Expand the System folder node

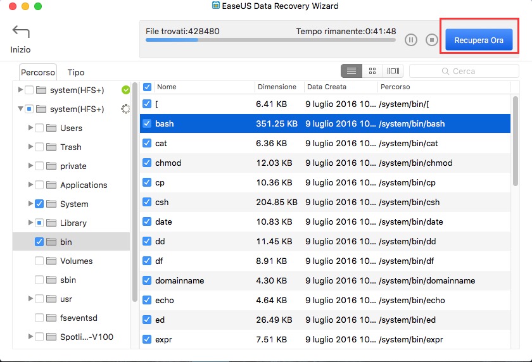30,203
